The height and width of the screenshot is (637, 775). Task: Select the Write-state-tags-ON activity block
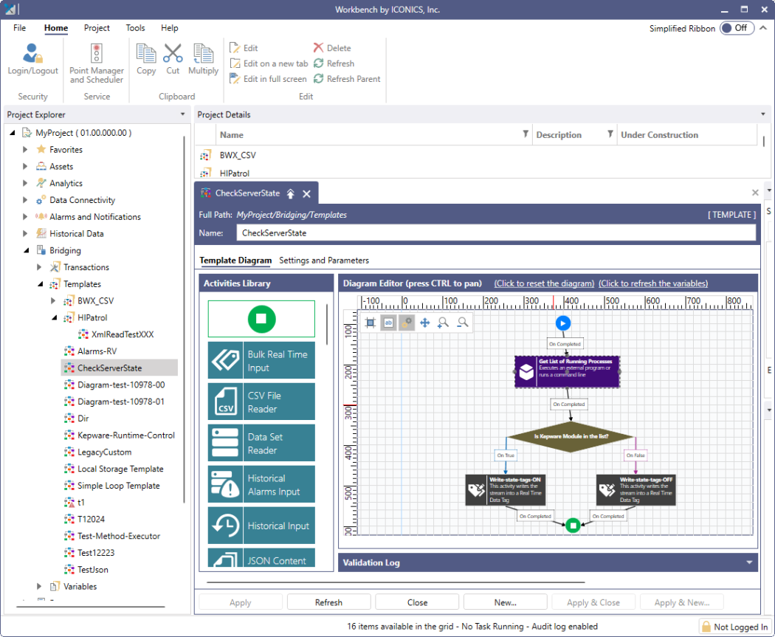click(505, 489)
